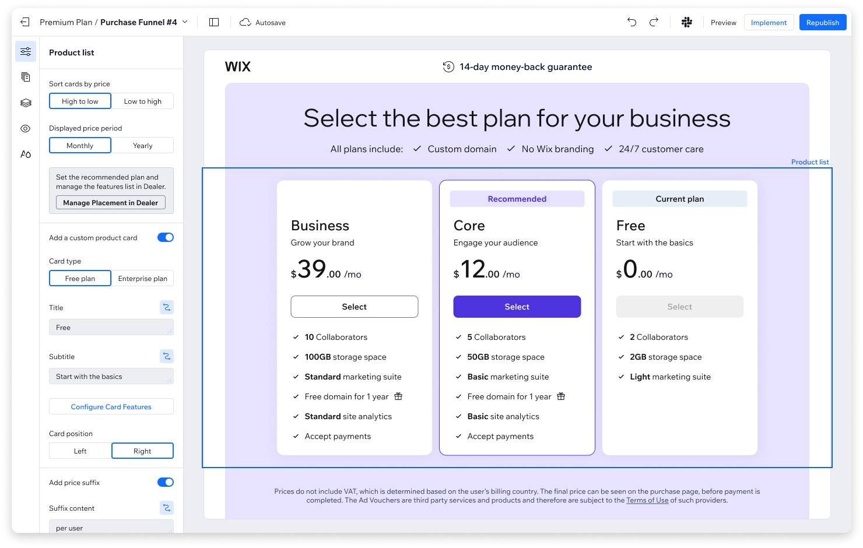Sort cards High to low
The image size is (863, 548).
click(x=80, y=101)
